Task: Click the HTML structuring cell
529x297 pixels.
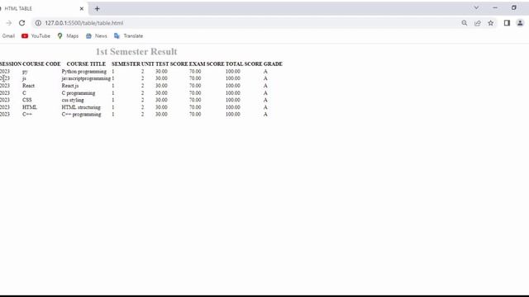Action: [x=81, y=107]
